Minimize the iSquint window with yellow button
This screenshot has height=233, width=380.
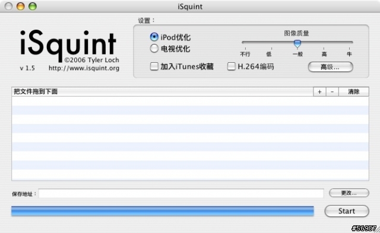pyautogui.click(x=21, y=7)
